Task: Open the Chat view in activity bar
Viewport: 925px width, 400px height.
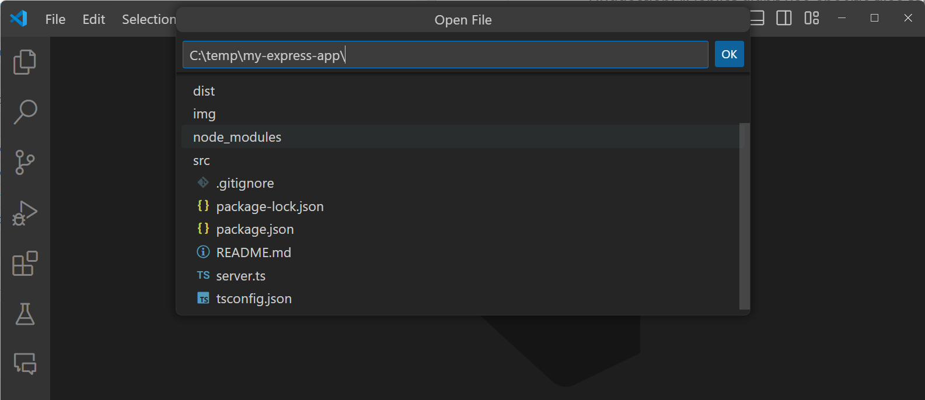Action: tap(25, 364)
